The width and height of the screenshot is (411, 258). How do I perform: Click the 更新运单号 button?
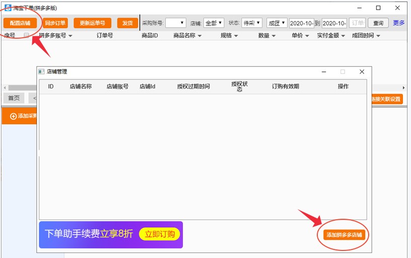coord(93,23)
